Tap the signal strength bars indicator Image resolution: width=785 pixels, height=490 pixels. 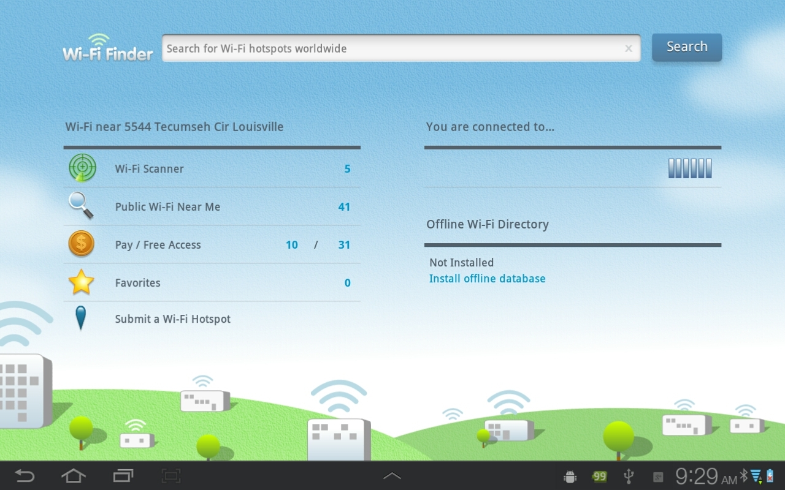[x=690, y=168]
